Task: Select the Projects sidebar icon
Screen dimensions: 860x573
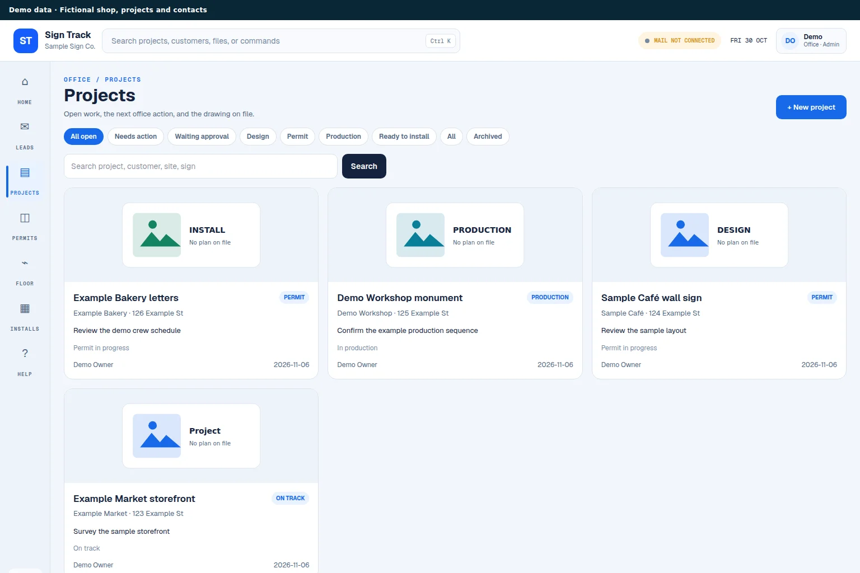Action: pos(25,172)
